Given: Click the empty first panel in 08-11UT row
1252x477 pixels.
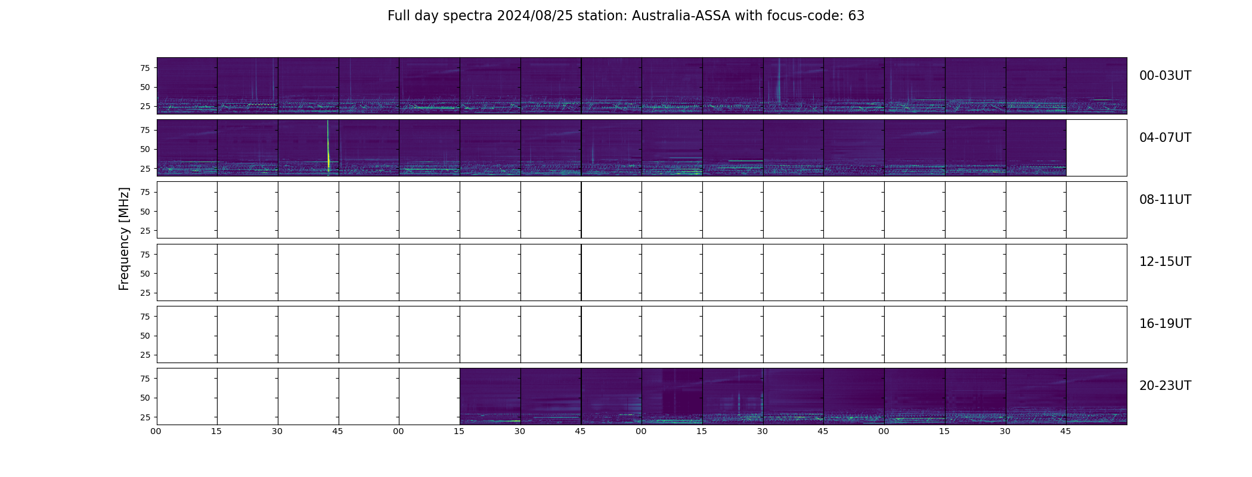Looking at the screenshot, I should (x=187, y=210).
